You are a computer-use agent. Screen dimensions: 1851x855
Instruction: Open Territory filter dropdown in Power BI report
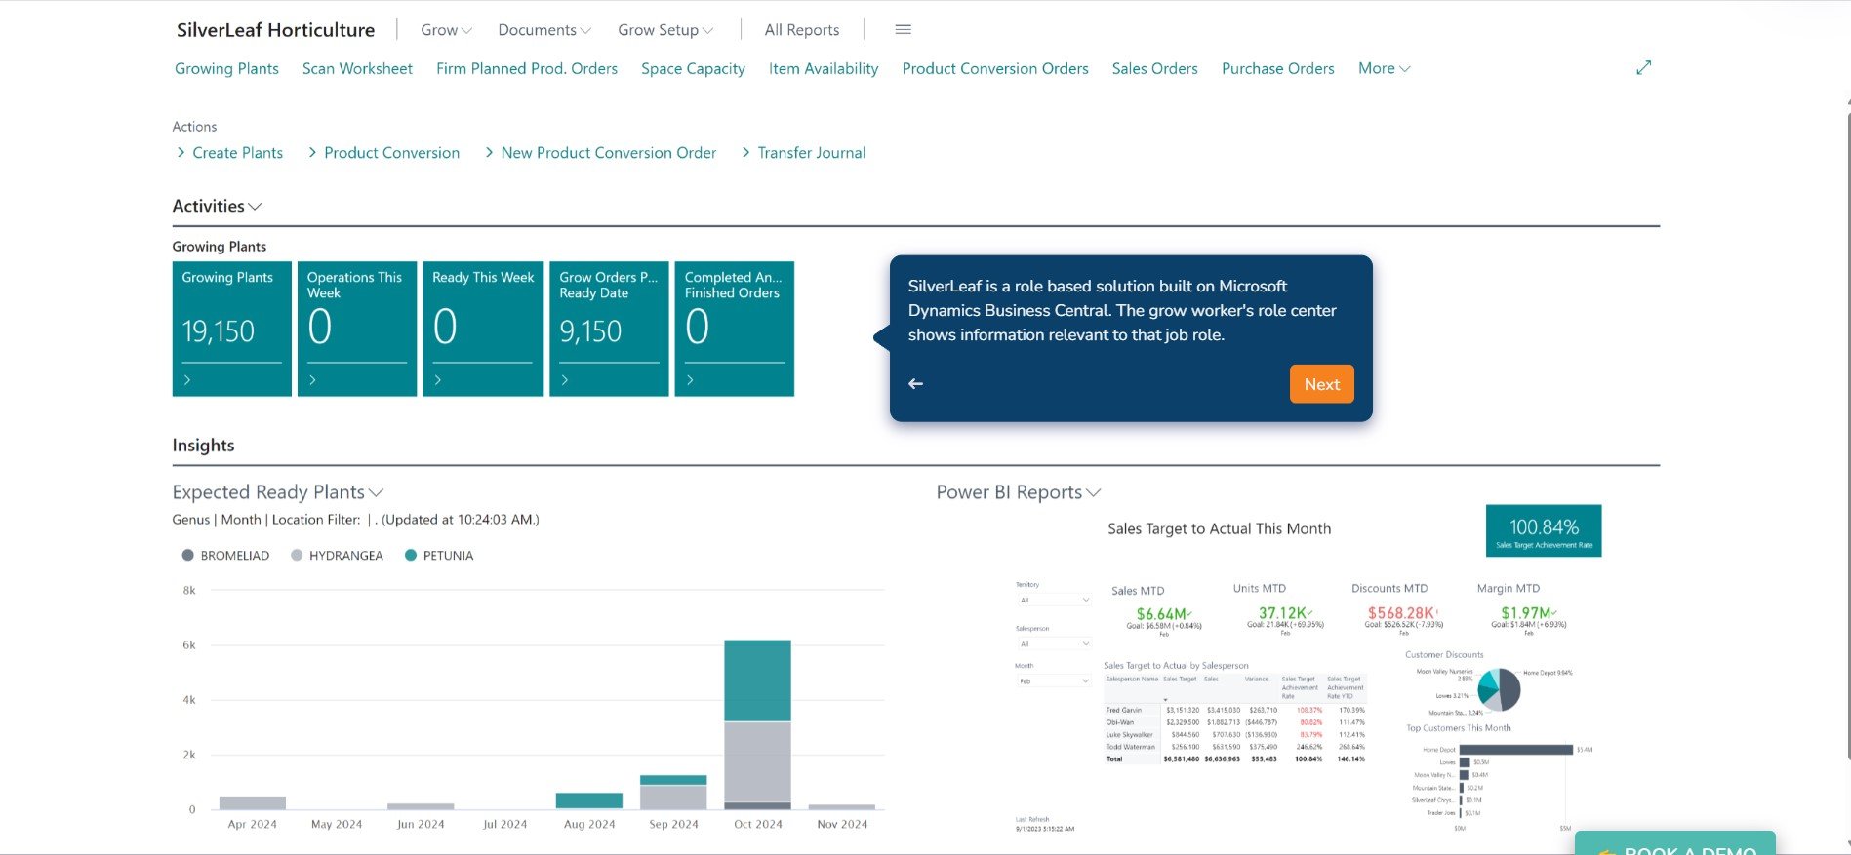coord(1054,600)
